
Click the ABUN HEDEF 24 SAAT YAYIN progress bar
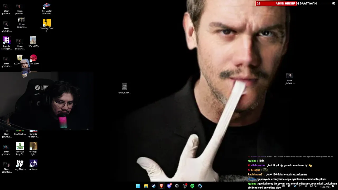(x=296, y=3)
